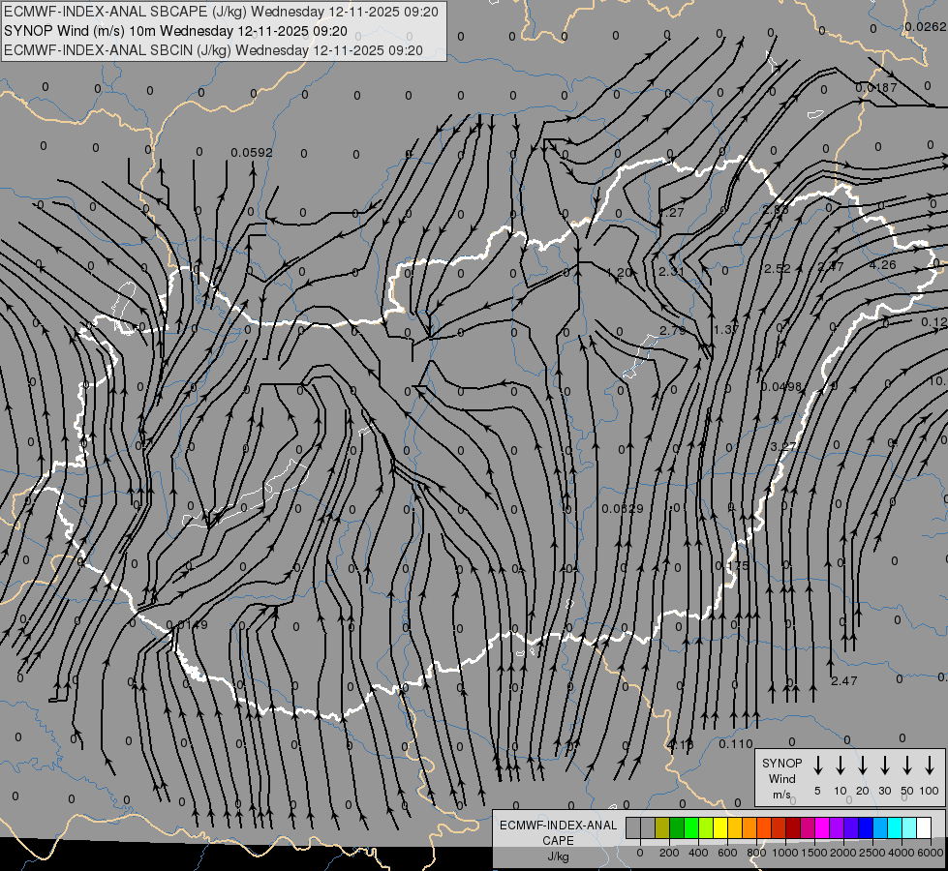Click the 2000 tick label on CAPE scale
The image size is (948, 871).
[x=842, y=853]
